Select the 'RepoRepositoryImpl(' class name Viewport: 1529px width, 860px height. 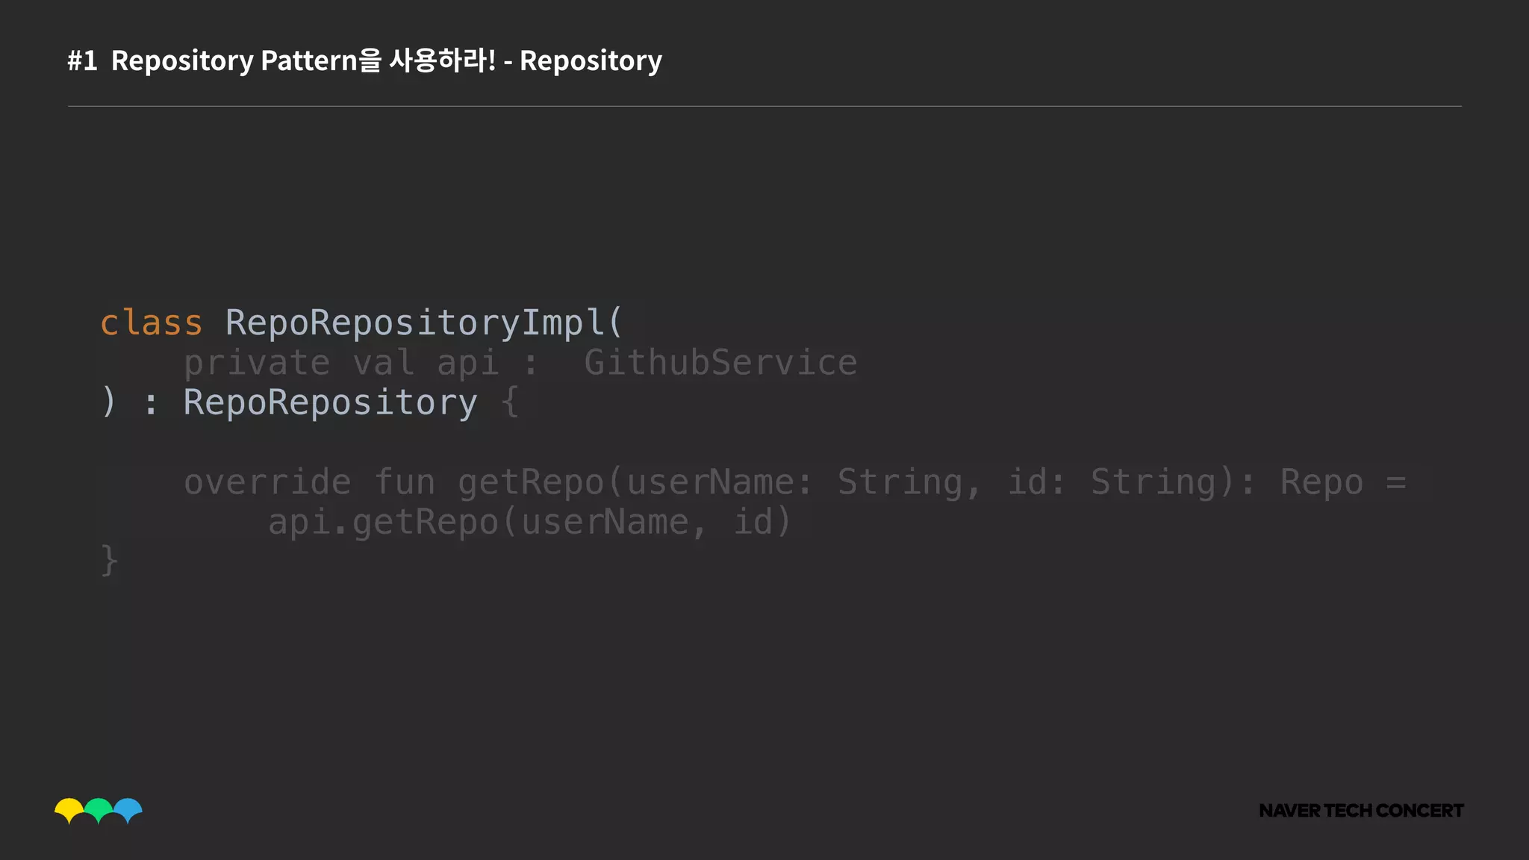point(424,324)
